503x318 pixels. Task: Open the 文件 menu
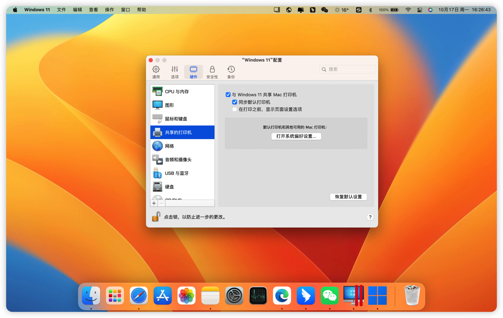coord(61,10)
